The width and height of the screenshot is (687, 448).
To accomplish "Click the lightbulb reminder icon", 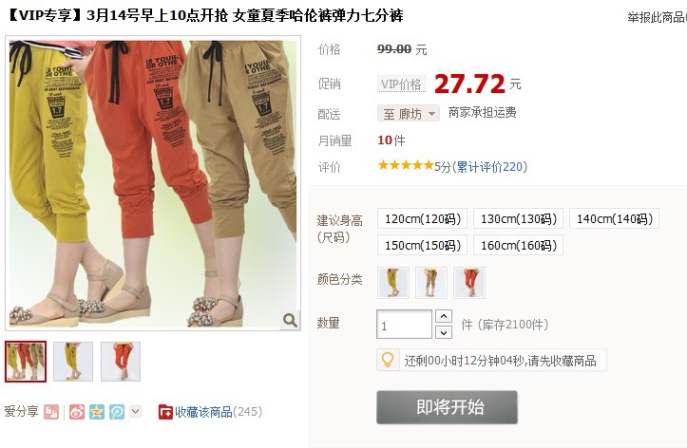I will coord(388,360).
